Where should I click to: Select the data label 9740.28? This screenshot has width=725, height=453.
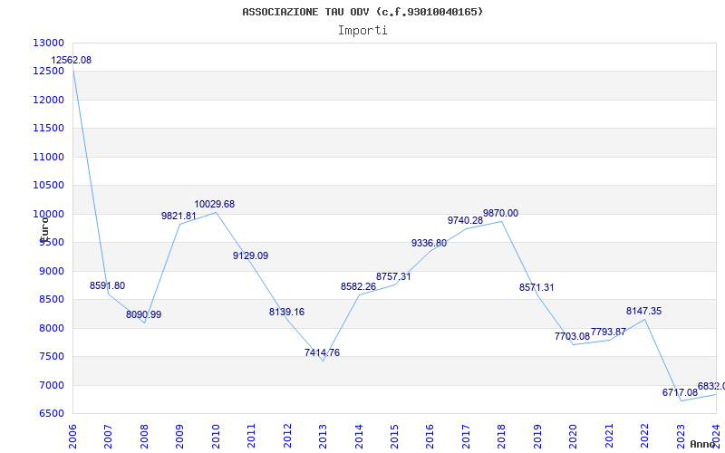click(465, 220)
